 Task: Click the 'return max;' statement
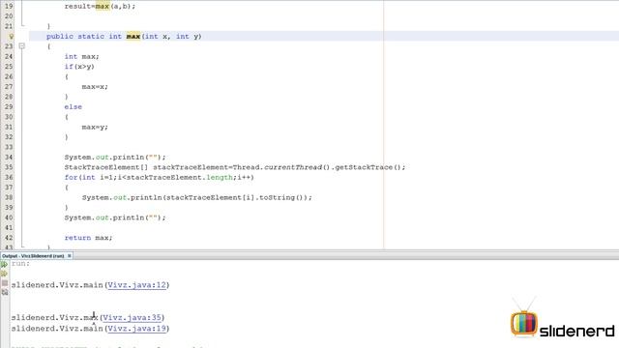pyautogui.click(x=88, y=238)
